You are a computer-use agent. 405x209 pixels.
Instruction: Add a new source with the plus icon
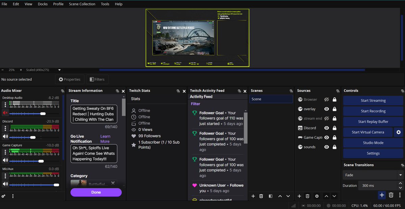point(299,196)
